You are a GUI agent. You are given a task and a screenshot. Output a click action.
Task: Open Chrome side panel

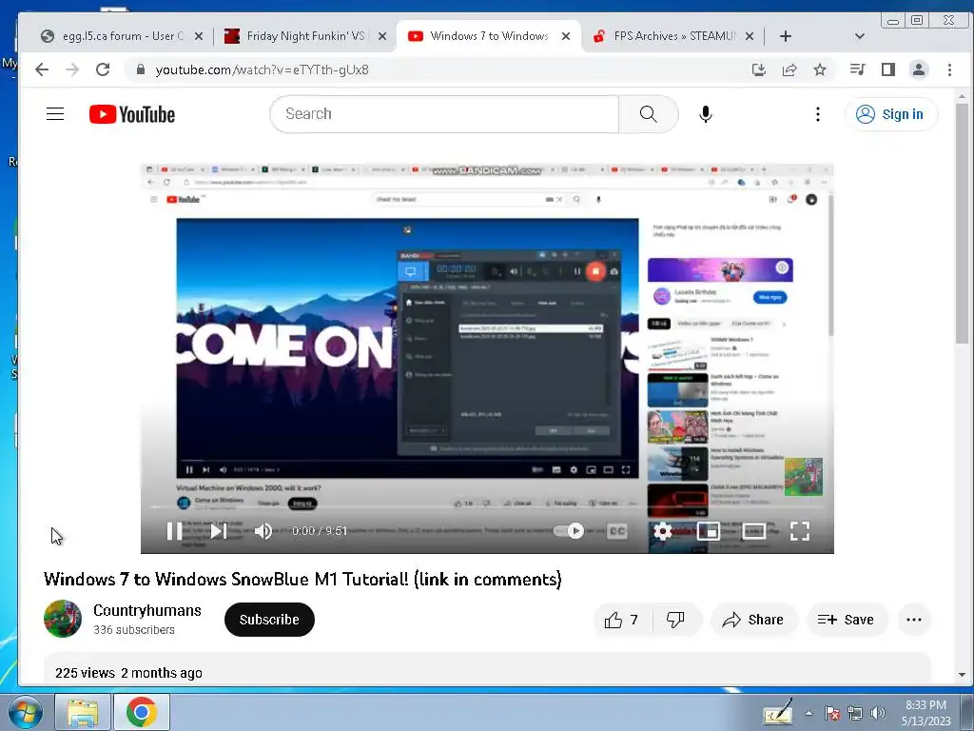tap(888, 69)
